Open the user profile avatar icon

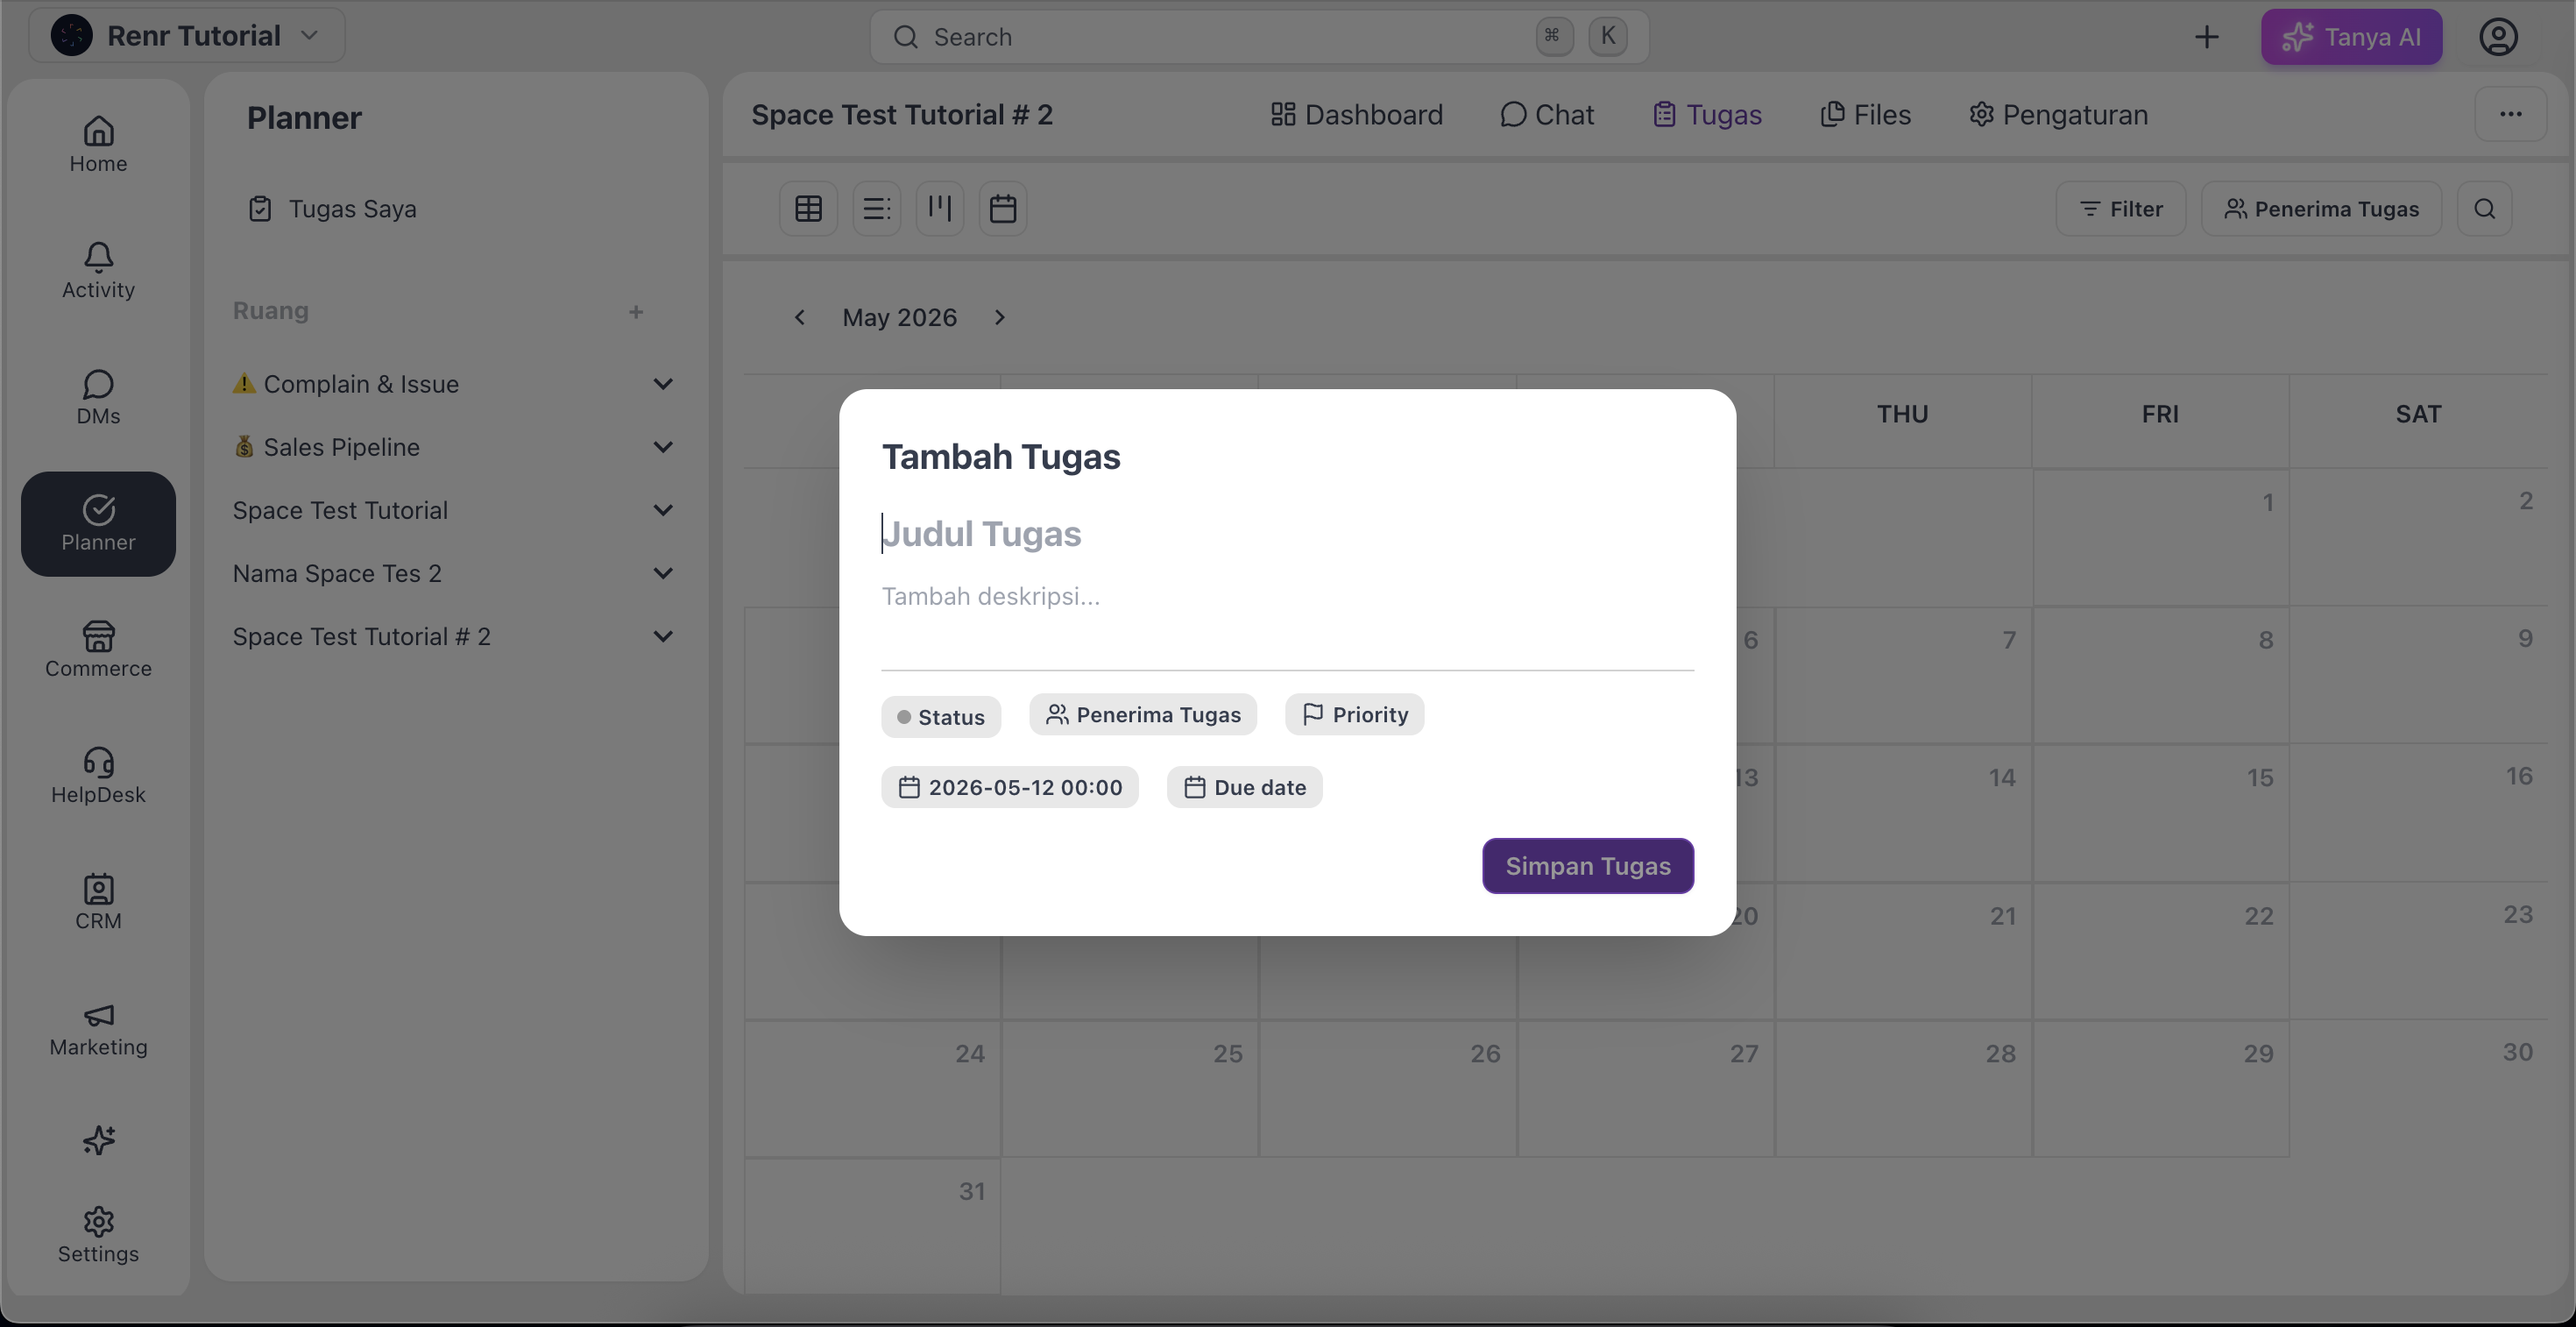[x=2498, y=37]
